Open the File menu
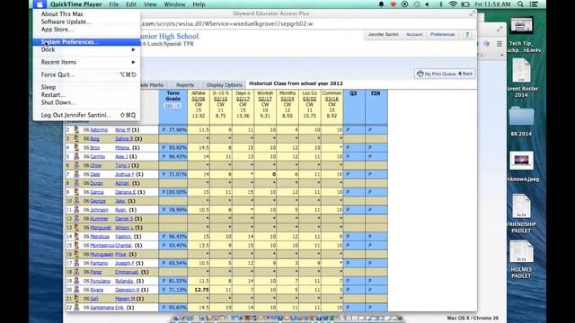 114,4
